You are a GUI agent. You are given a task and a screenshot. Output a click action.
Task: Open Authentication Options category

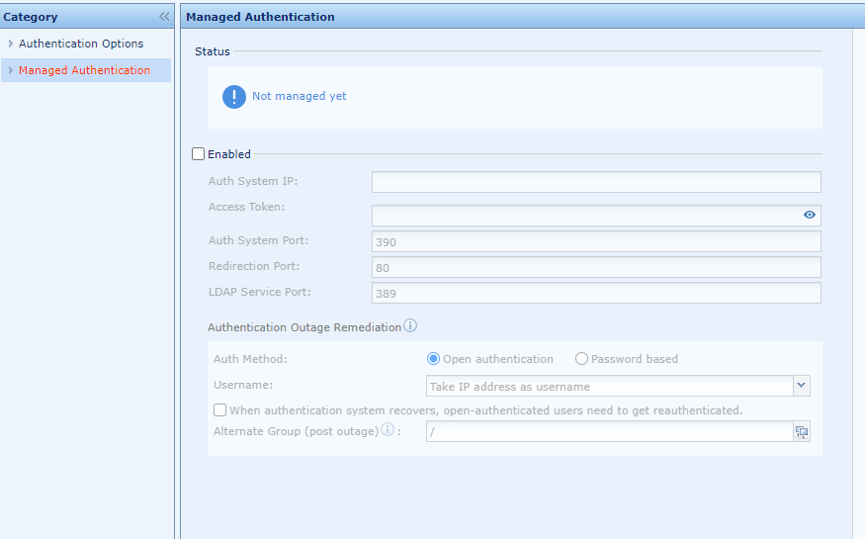[x=81, y=44]
